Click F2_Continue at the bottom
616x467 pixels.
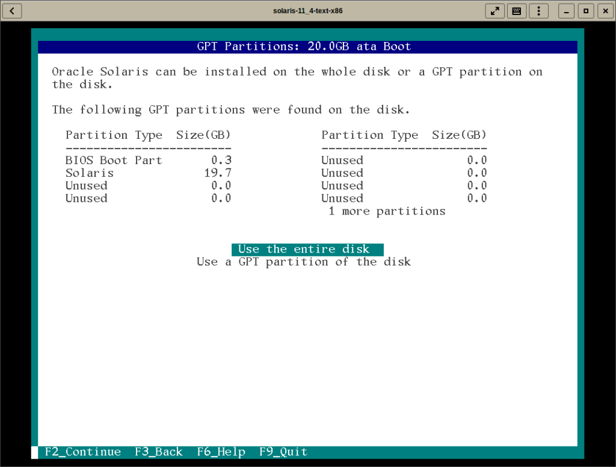[x=83, y=452]
